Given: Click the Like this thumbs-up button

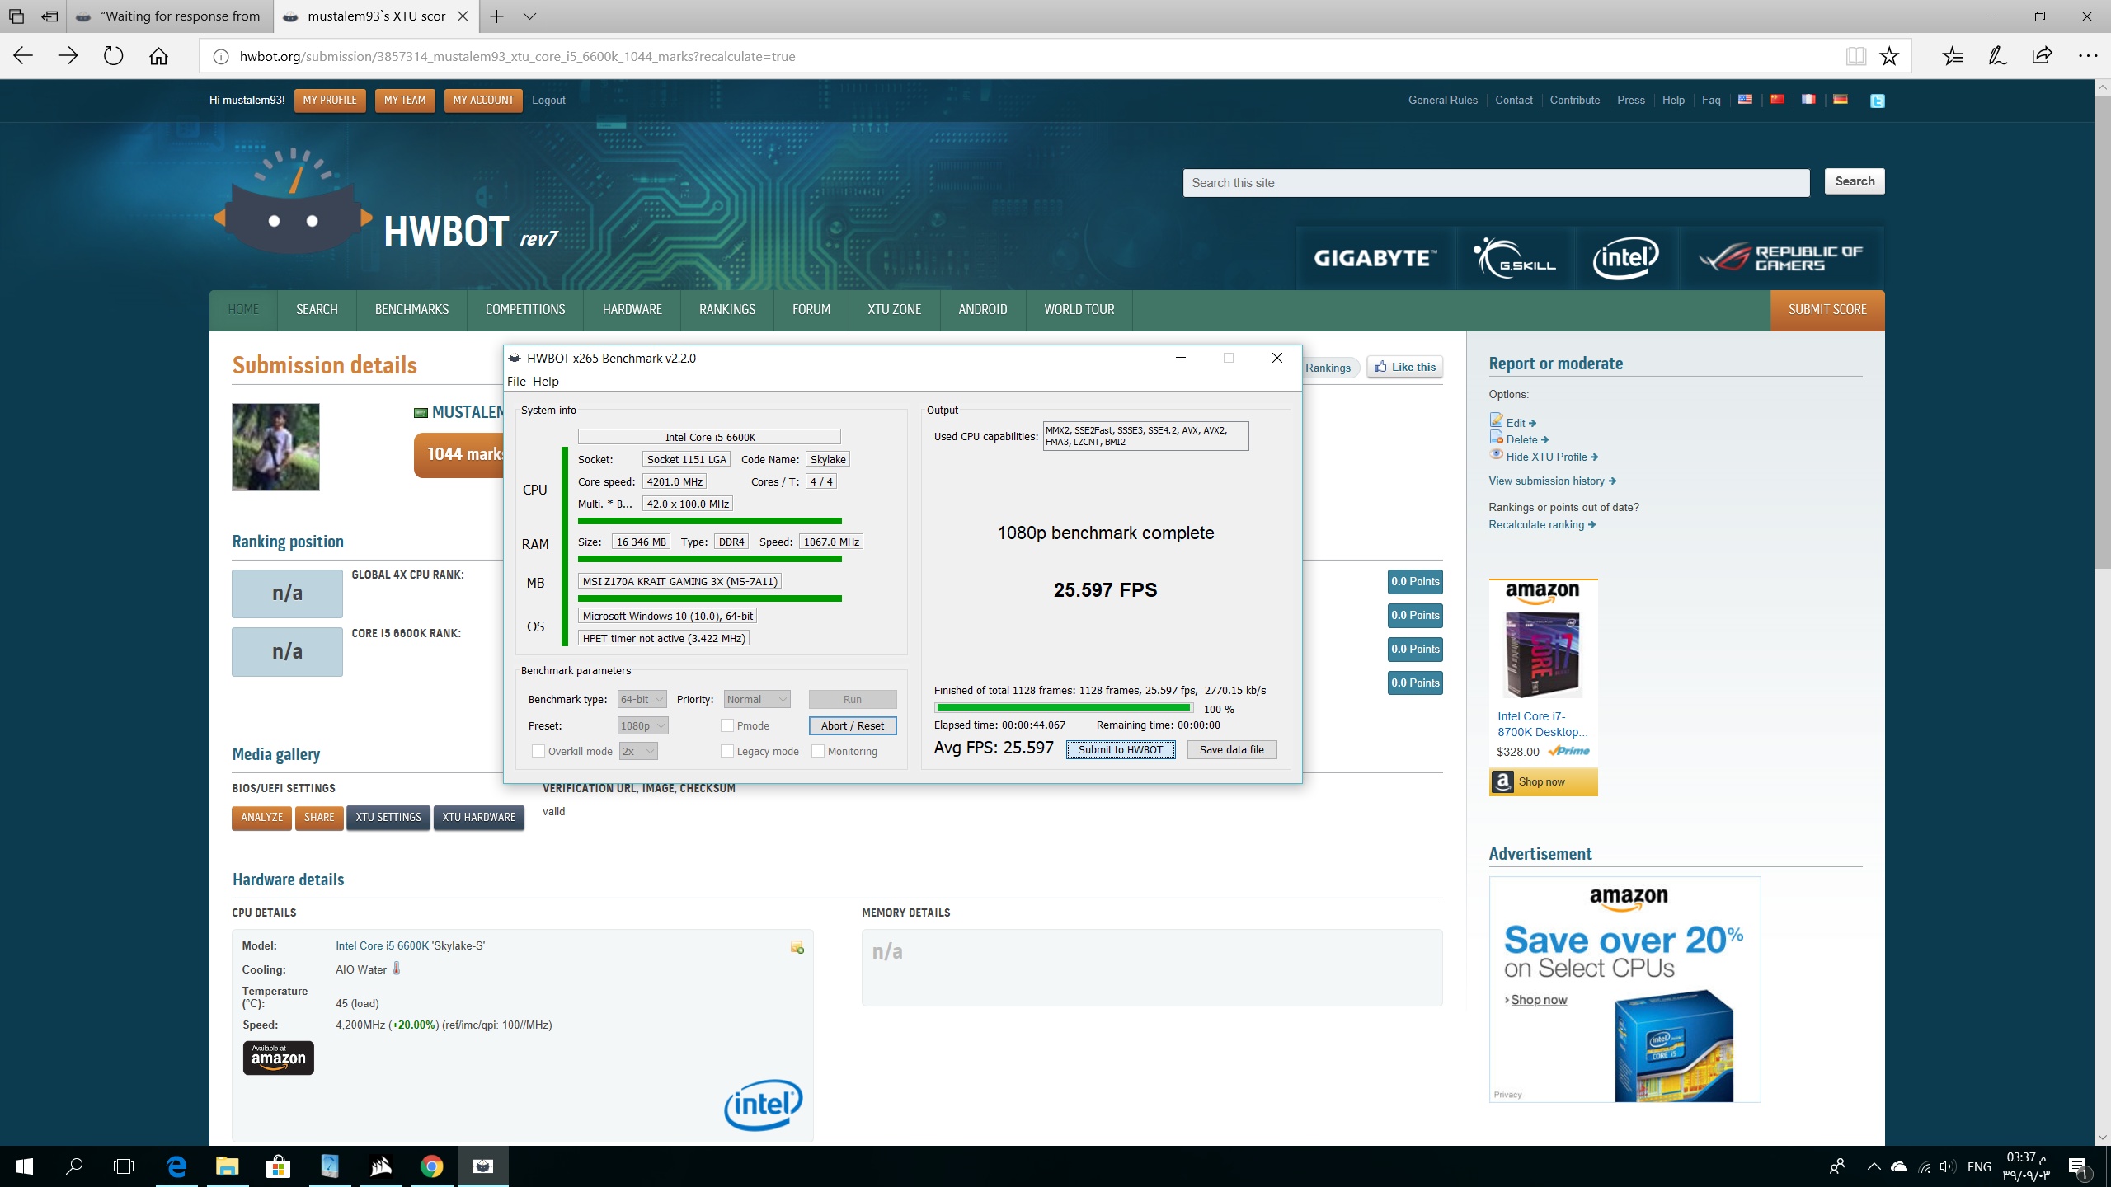Looking at the screenshot, I should tap(1405, 367).
